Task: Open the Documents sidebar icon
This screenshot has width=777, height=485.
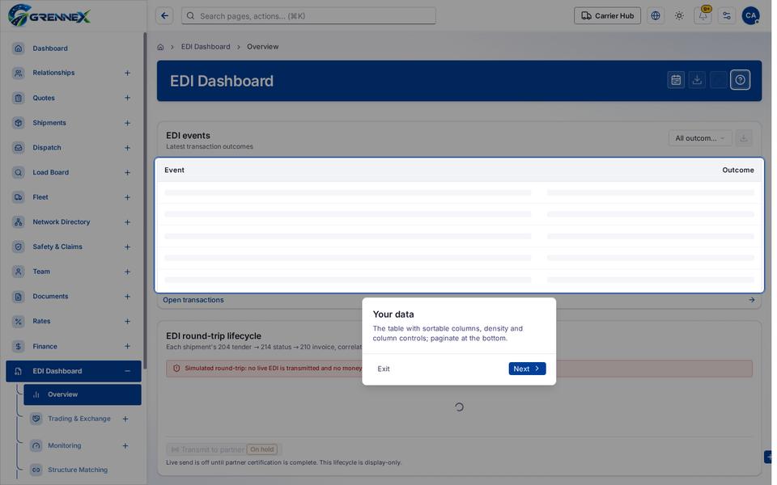Action: [x=19, y=297]
